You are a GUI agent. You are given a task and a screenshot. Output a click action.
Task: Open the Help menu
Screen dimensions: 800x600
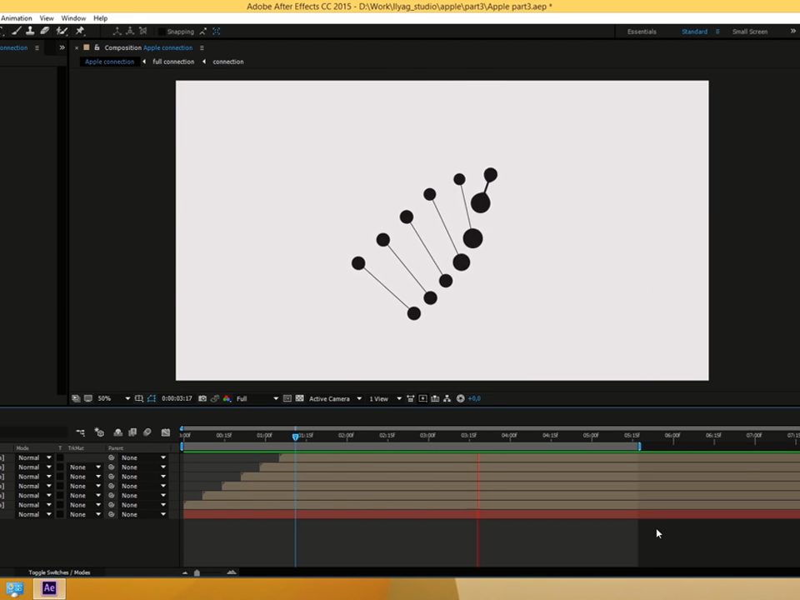pos(101,17)
